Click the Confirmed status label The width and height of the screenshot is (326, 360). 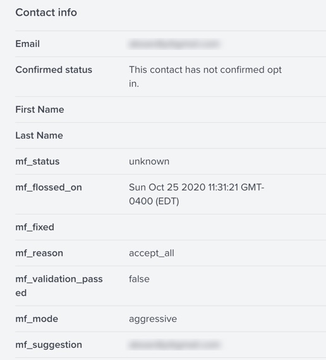coord(54,70)
